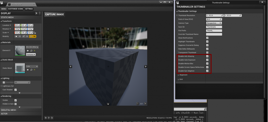Expand the Alignment section
The image size is (268, 122).
(x=183, y=75)
